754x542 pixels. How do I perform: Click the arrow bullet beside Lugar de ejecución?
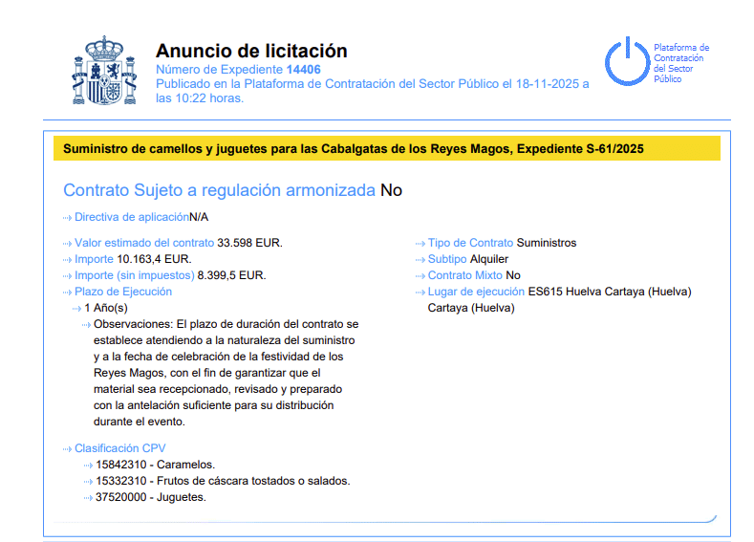coord(420,292)
